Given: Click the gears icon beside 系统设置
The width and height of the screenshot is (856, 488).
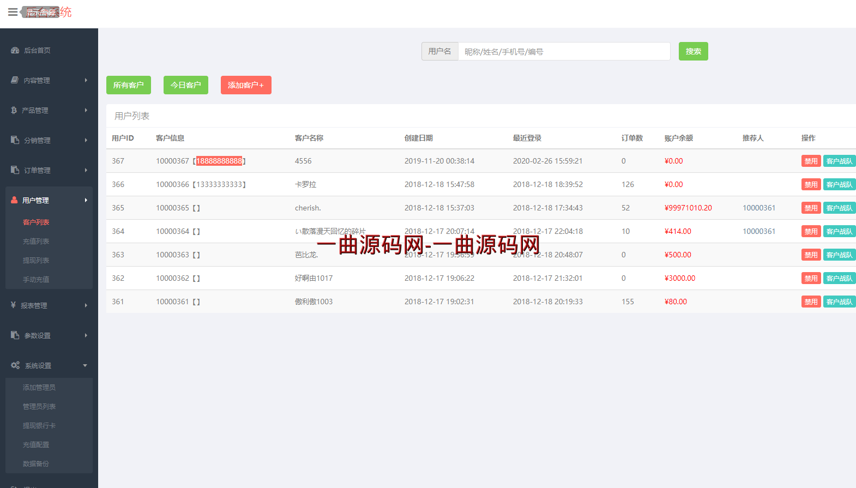Looking at the screenshot, I should tap(15, 365).
